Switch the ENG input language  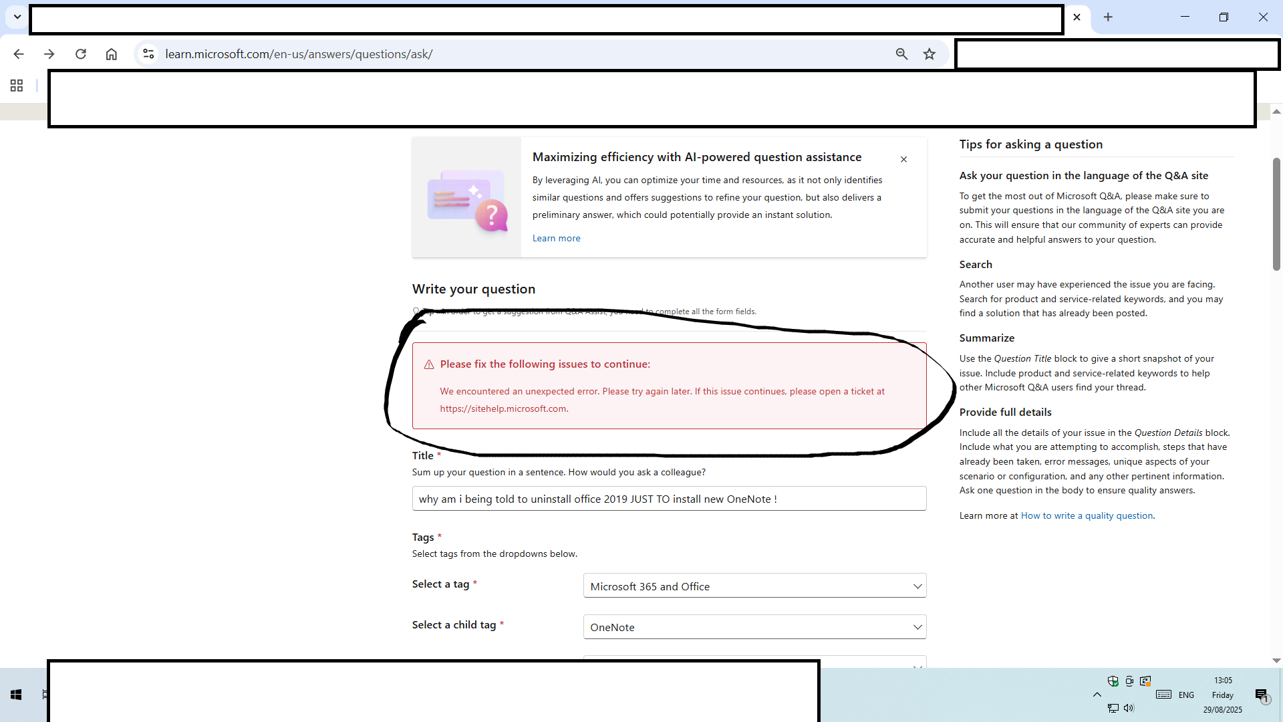click(x=1186, y=695)
